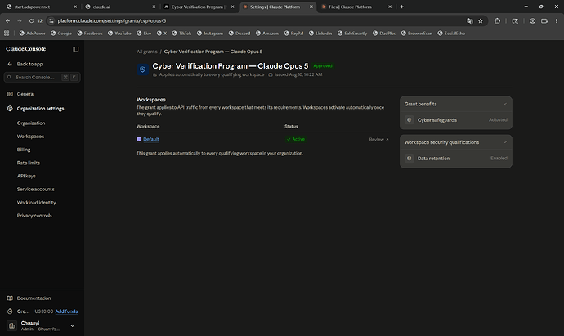The width and height of the screenshot is (564, 336).
Task: Click the Back to app arrow
Action: [10, 64]
